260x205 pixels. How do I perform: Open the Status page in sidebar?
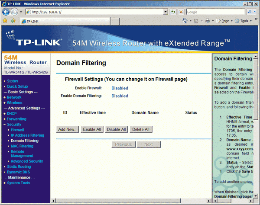13,81
